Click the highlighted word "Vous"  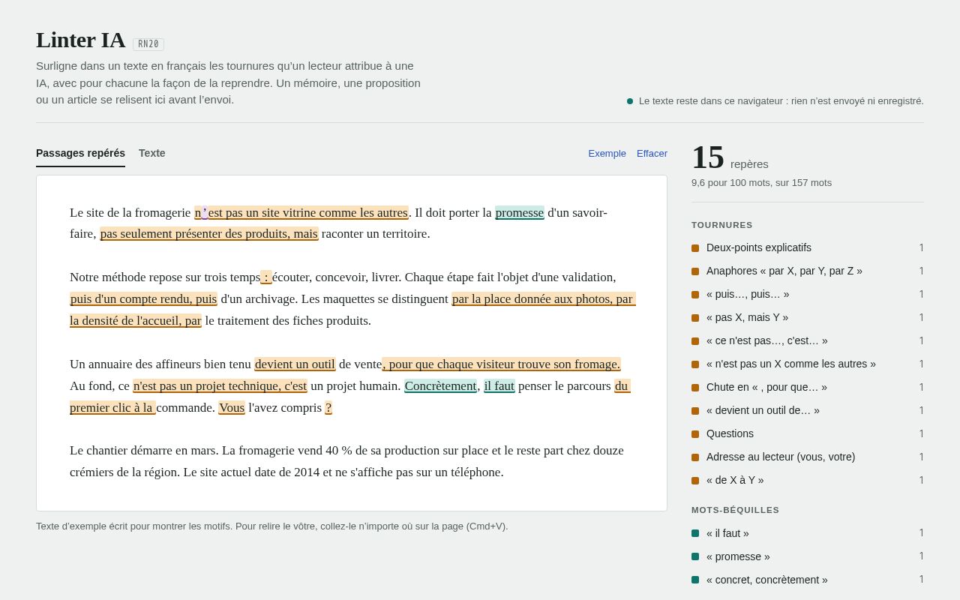(x=232, y=408)
